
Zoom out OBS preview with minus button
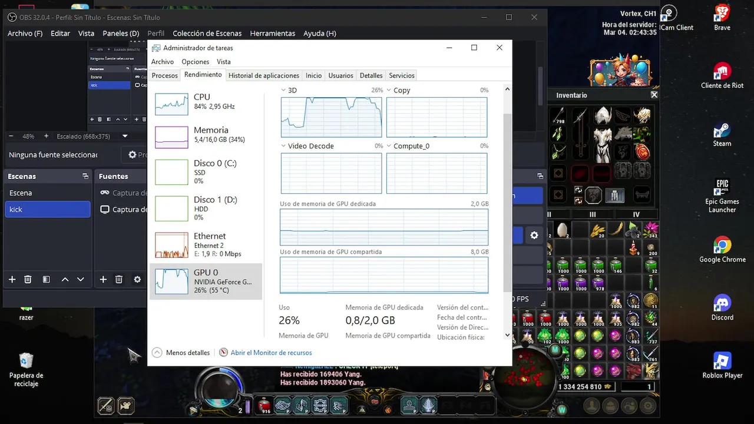11,136
